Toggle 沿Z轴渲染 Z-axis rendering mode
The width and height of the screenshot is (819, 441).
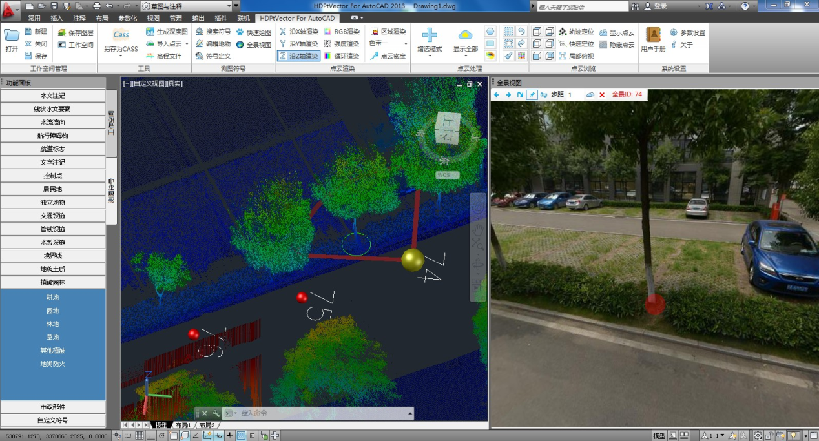[x=298, y=56]
